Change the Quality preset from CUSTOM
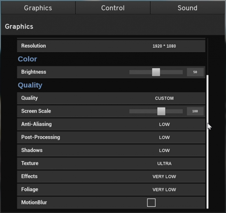This screenshot has width=226, height=213. point(164,98)
